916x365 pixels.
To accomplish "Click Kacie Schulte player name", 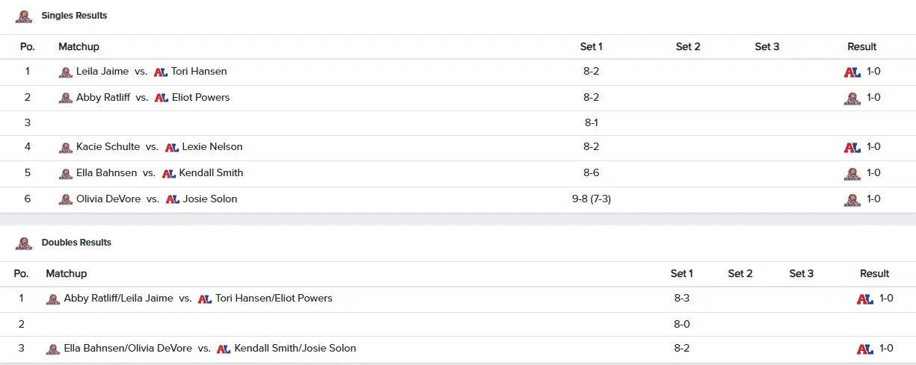I will [108, 147].
